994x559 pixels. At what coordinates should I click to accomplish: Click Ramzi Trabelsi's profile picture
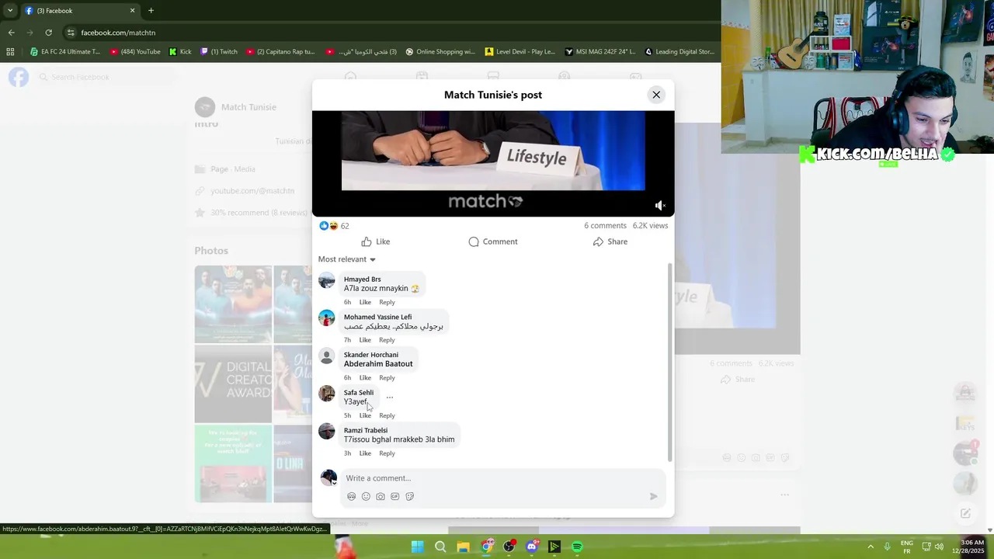[x=327, y=432]
